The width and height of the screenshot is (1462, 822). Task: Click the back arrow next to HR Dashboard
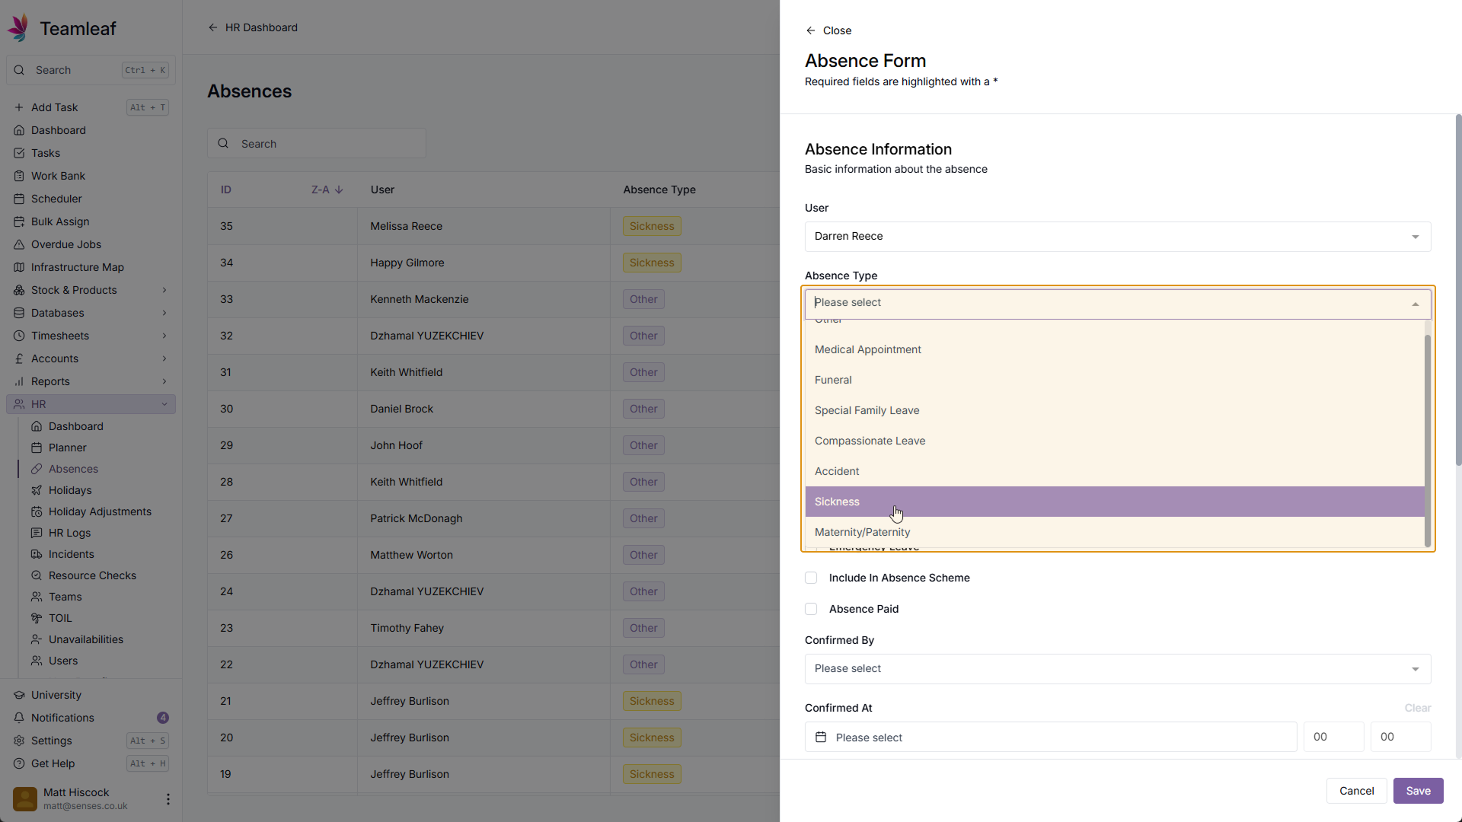(x=213, y=27)
